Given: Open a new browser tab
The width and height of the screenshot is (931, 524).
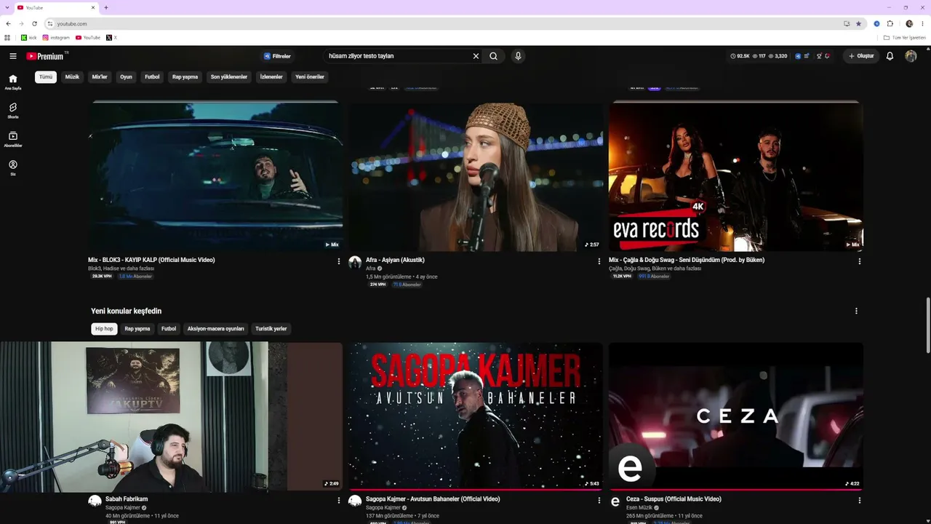Looking at the screenshot, I should click(106, 7).
